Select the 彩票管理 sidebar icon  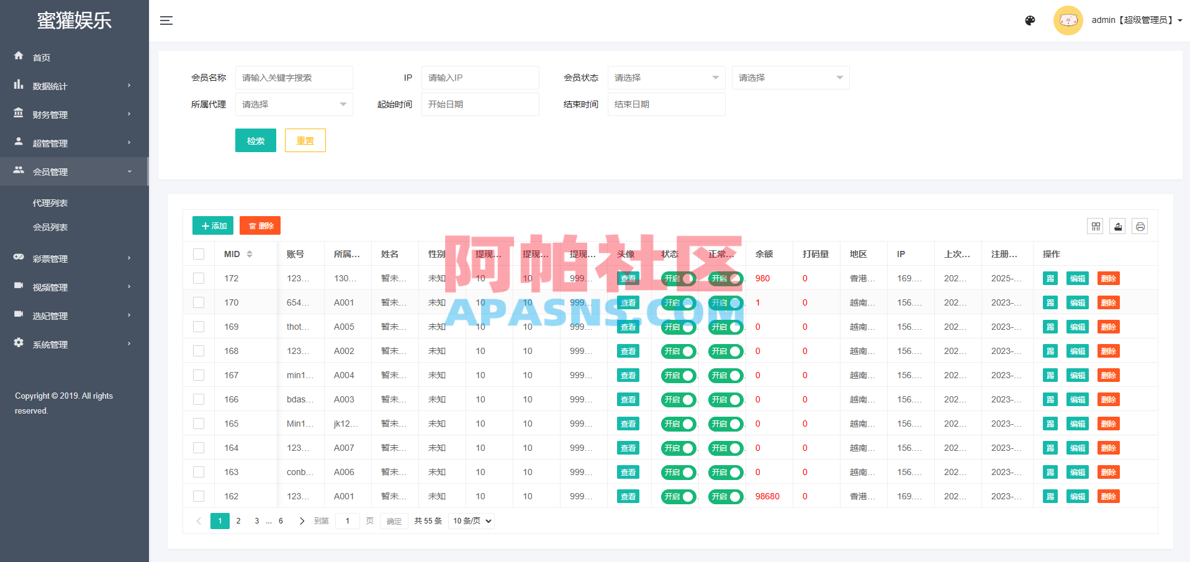coord(19,258)
